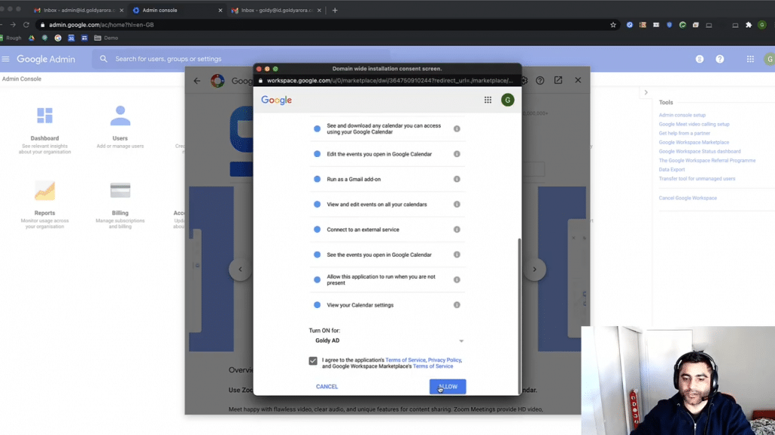Click the Admin header hourglass tasks icon
The height and width of the screenshot is (435, 775).
[699, 59]
